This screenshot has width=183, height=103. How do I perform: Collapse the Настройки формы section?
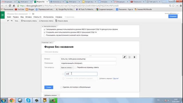tap(43, 27)
